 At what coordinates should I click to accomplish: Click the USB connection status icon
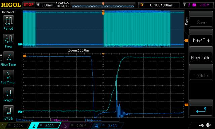tap(202, 125)
